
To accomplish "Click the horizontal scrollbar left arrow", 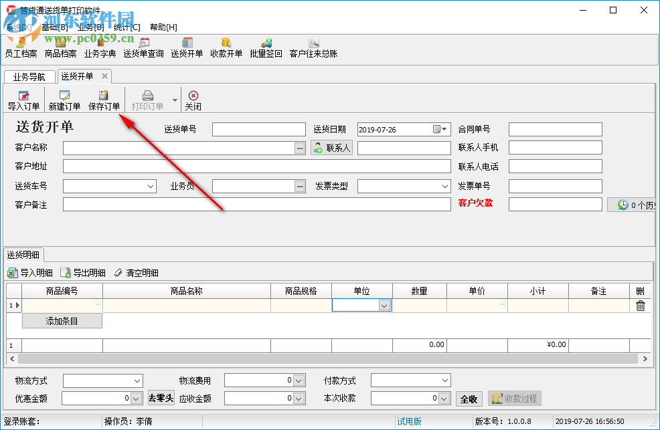I will pyautogui.click(x=12, y=359).
